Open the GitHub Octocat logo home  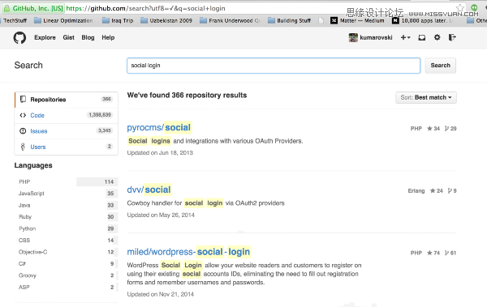(19, 37)
